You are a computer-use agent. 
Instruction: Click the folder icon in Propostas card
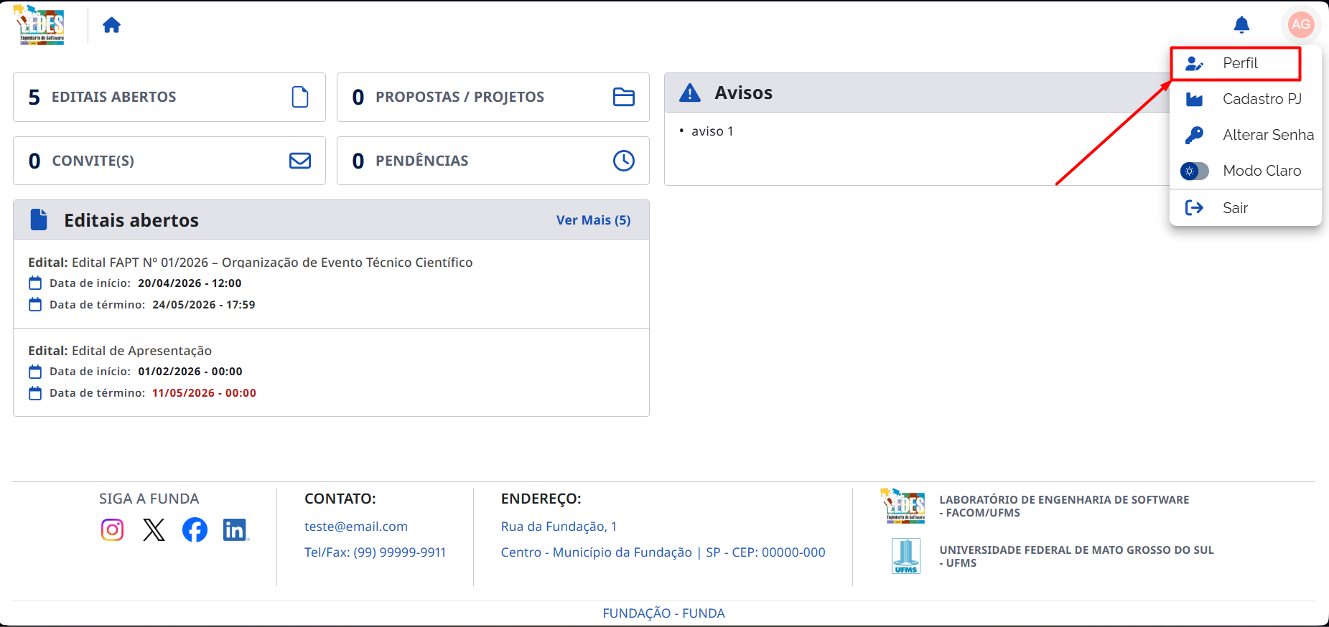point(624,97)
